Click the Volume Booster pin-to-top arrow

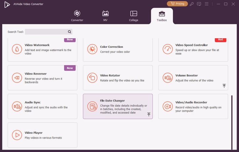(x=224, y=86)
